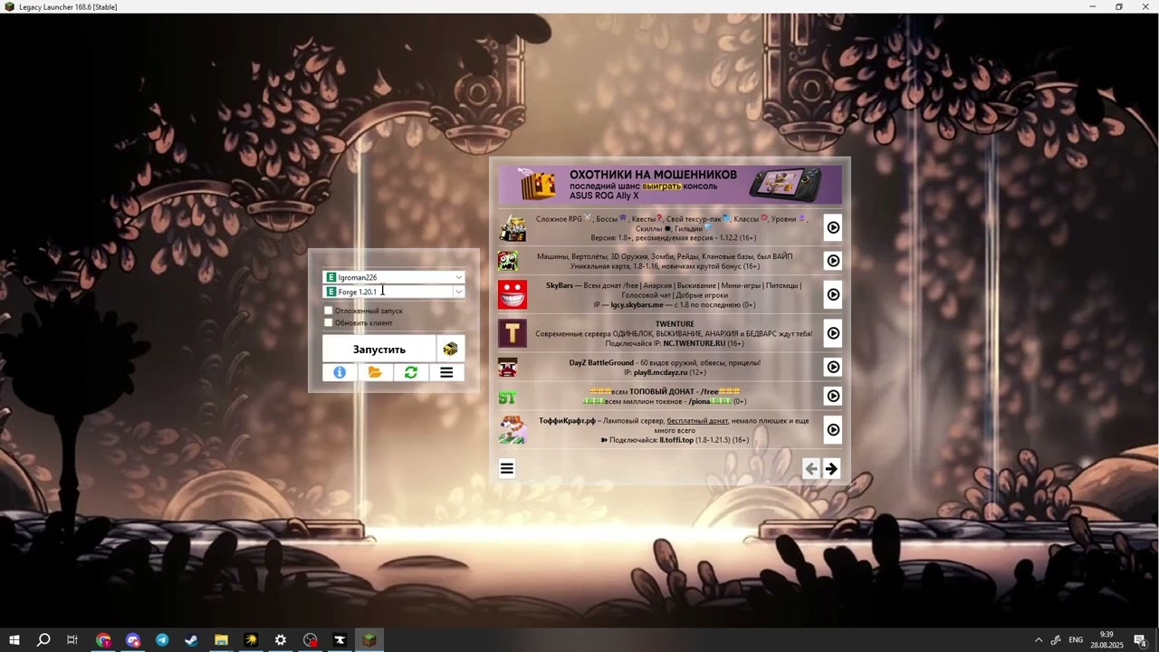Screen dimensions: 1159x652
Task: Click the ТоффиКрафт dog avatar
Action: click(512, 429)
